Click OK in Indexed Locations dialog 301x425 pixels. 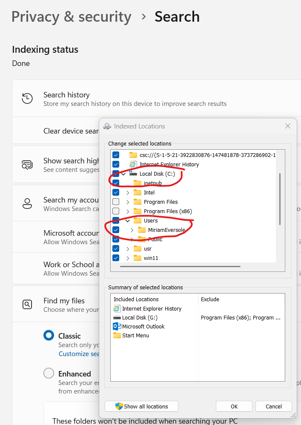(x=234, y=406)
